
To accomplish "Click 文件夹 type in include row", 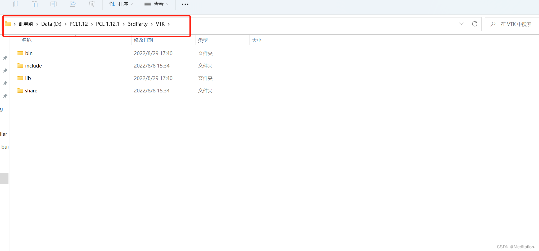I will pos(205,66).
